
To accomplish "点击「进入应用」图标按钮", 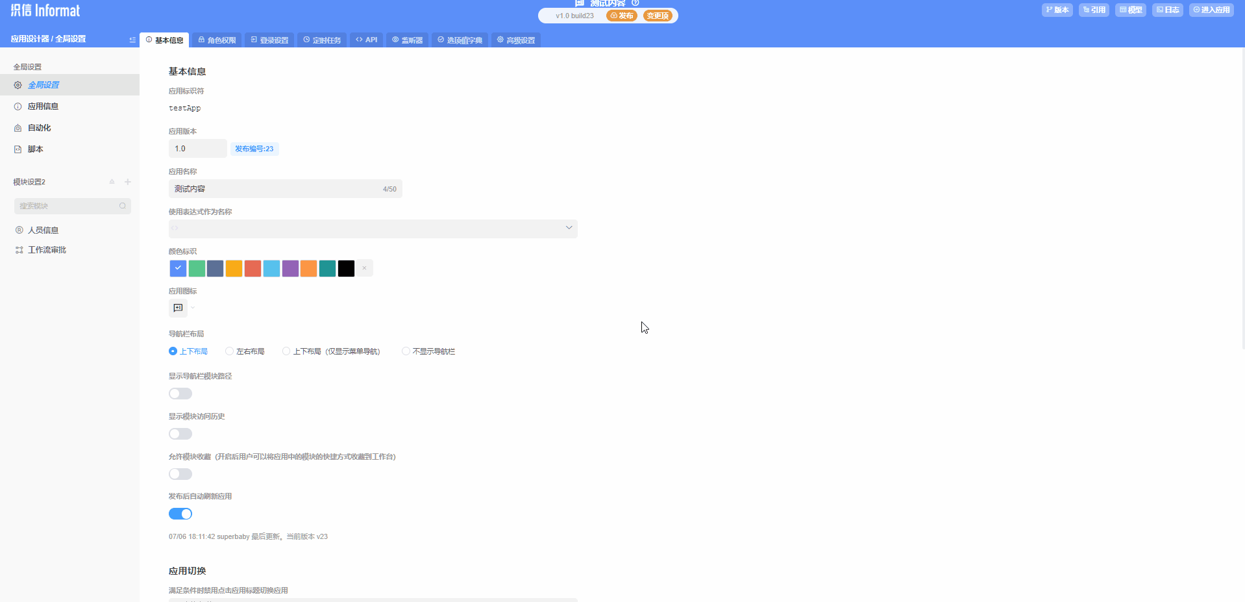I will click(1211, 10).
